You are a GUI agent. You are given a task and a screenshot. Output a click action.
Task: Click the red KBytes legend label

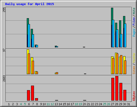[x=134, y=96]
